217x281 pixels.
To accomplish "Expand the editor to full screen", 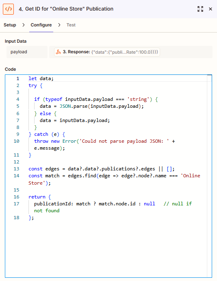I will [200, 9].
